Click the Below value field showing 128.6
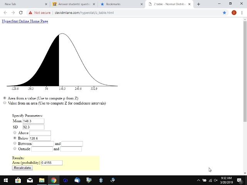 coord(40,138)
